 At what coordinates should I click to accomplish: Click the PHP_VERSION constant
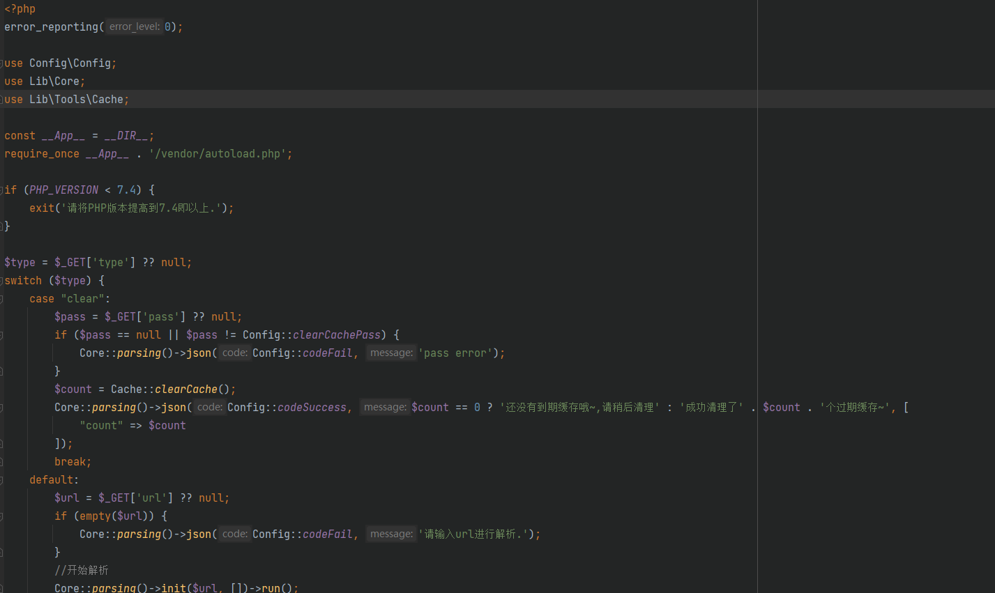point(64,190)
